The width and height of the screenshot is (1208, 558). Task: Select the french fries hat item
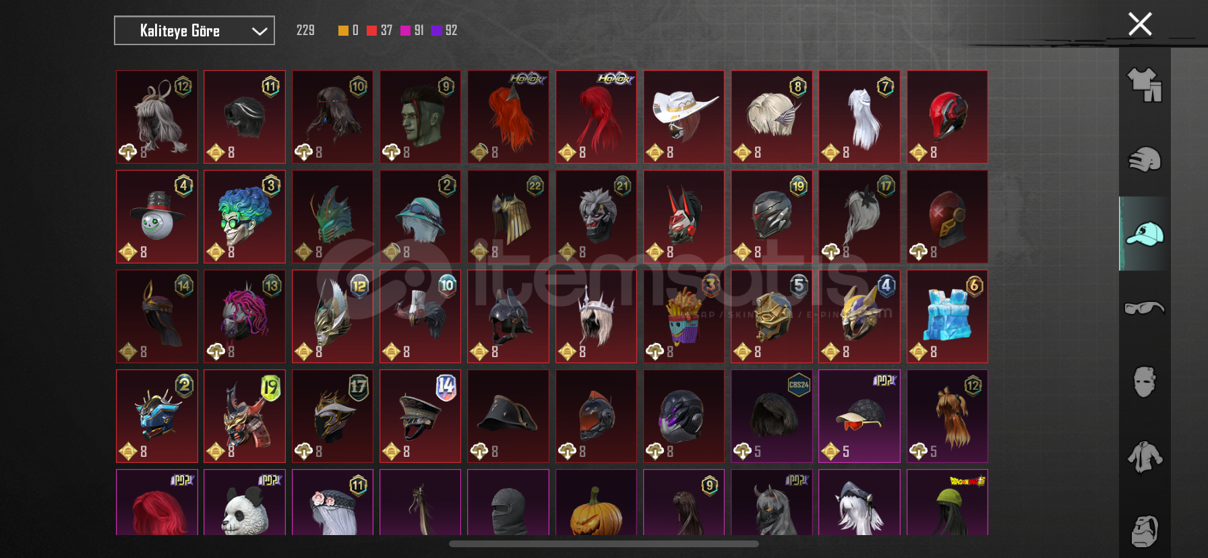coord(684,316)
